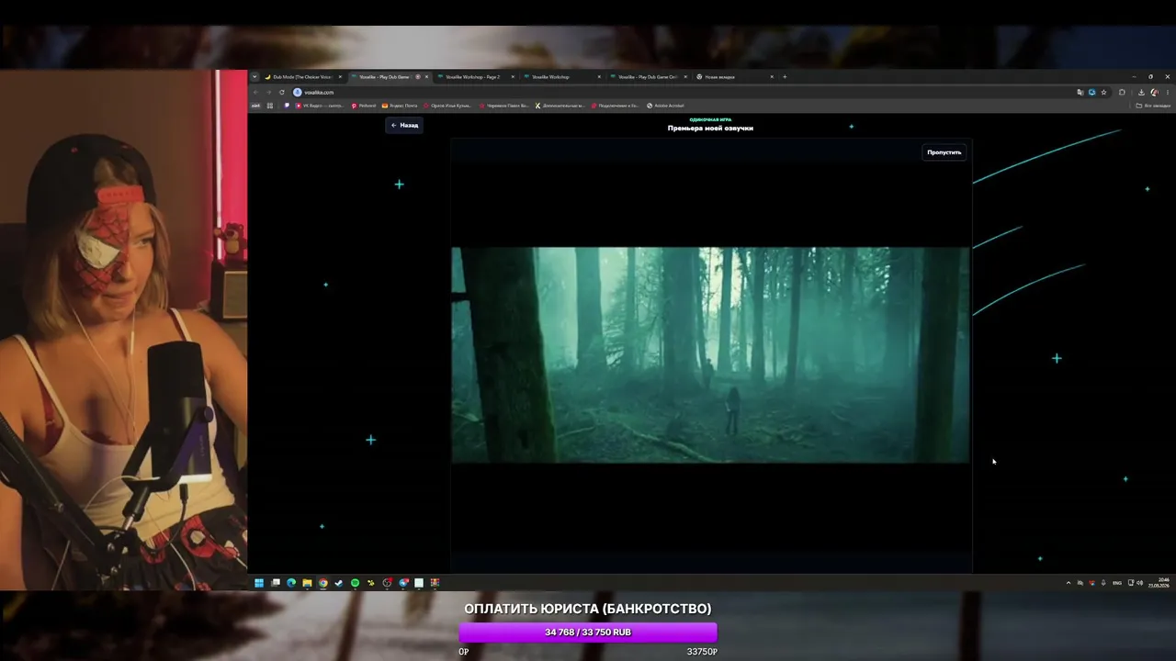Reload the voxalike.com page

point(282,92)
